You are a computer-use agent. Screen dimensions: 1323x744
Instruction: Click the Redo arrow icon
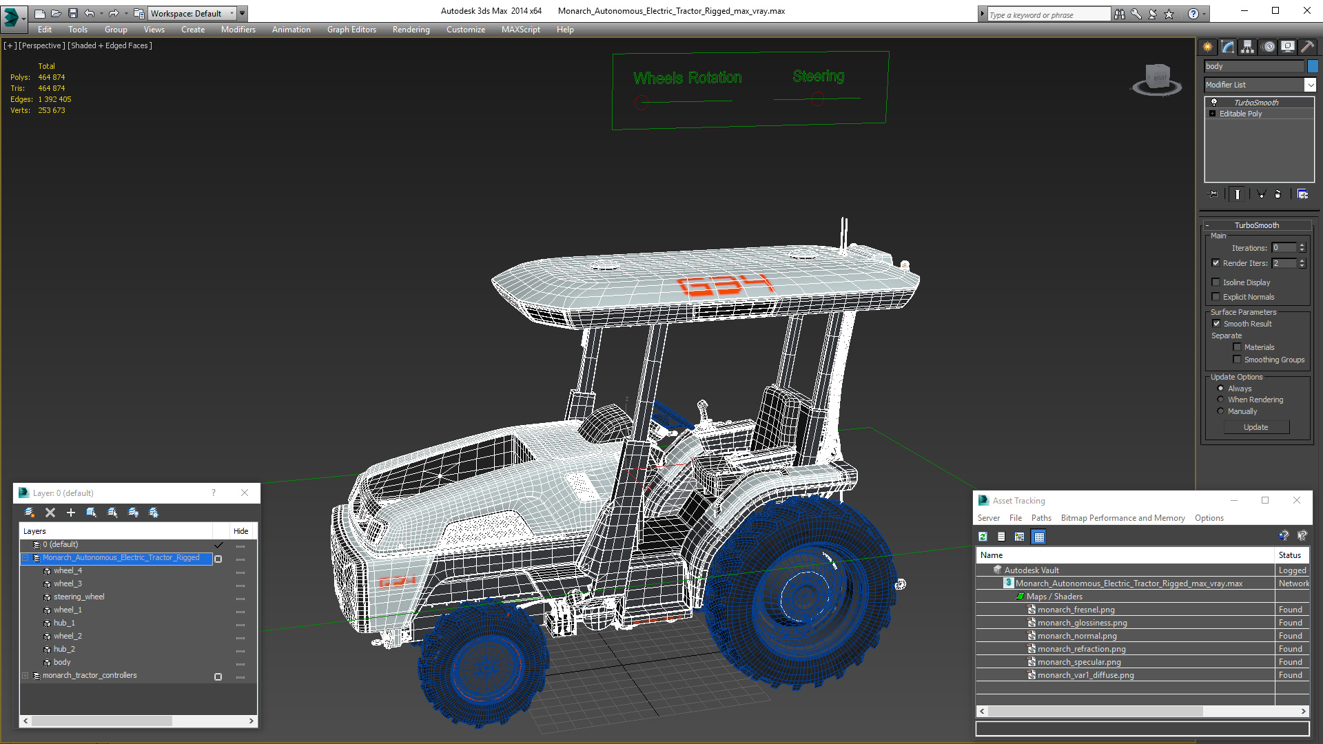coord(114,13)
